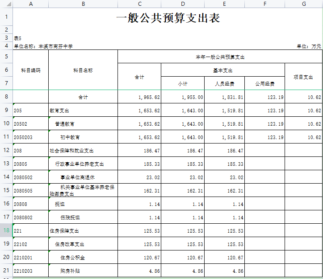Click the code cell 2050203
Screen dimensions: 323x279
pyautogui.click(x=31, y=137)
